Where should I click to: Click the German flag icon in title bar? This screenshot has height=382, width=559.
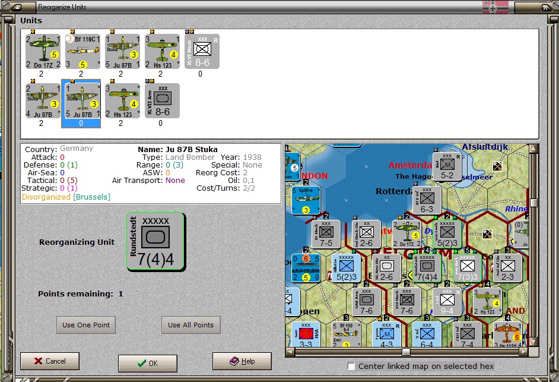(x=495, y=7)
